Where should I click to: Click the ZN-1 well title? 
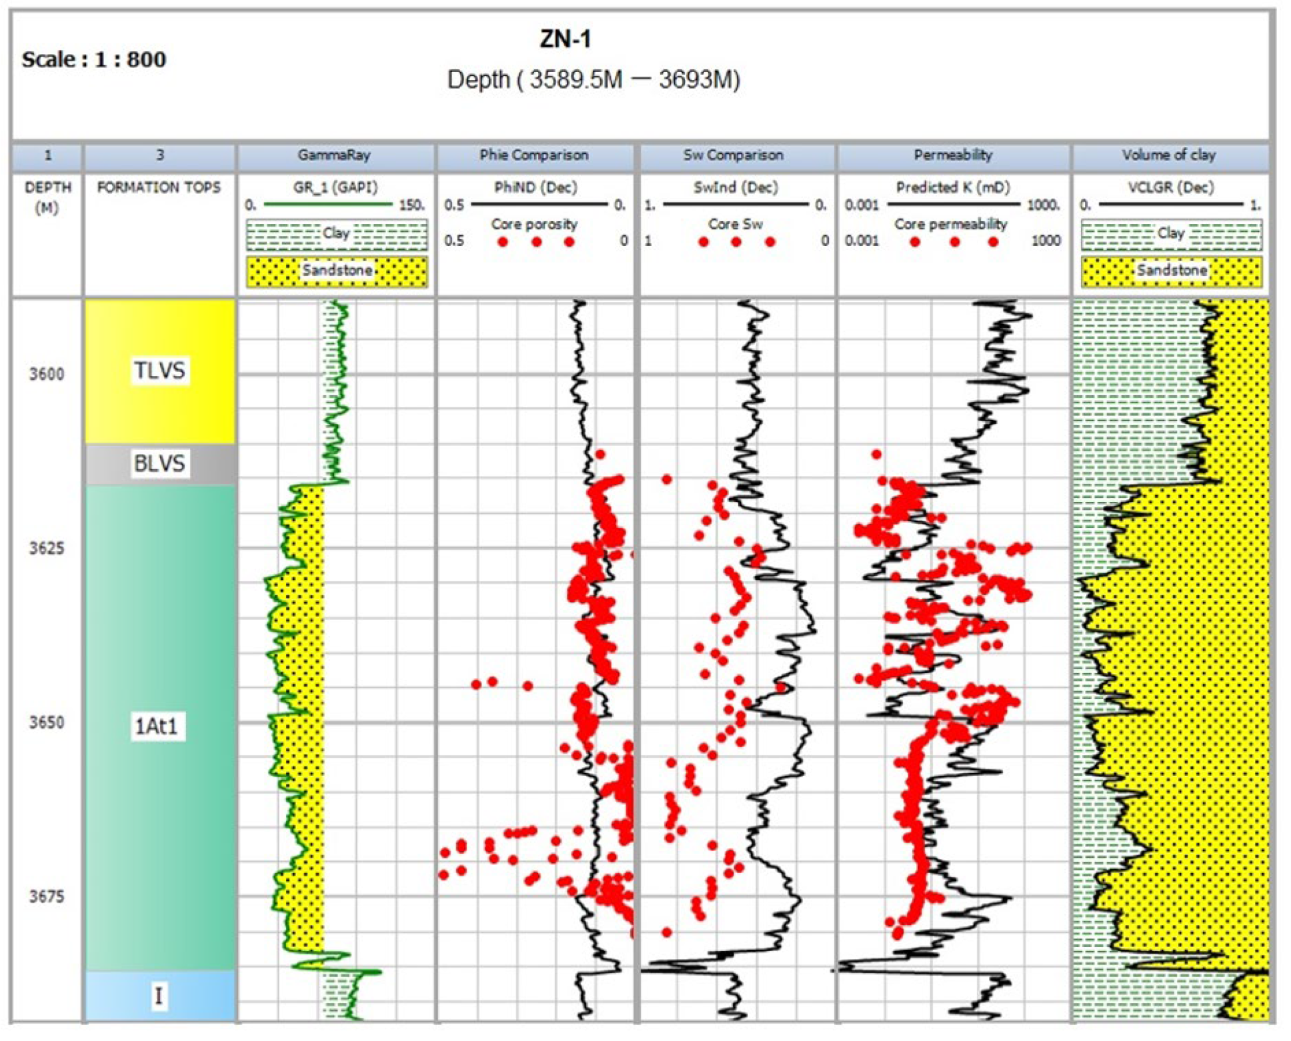coord(565,40)
